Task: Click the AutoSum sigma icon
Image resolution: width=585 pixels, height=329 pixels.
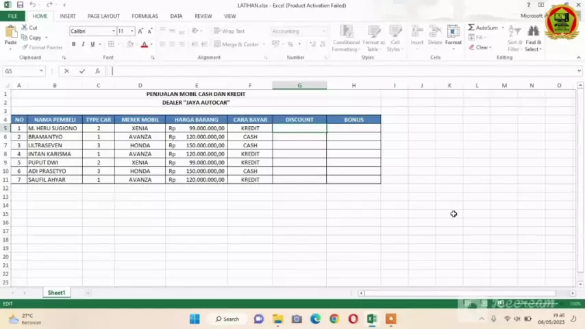Action: tap(473, 28)
